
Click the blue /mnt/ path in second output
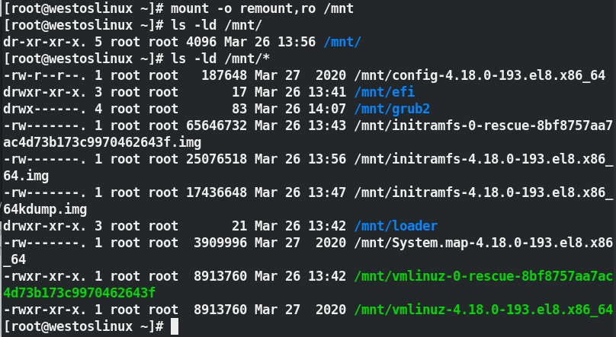click(x=342, y=42)
